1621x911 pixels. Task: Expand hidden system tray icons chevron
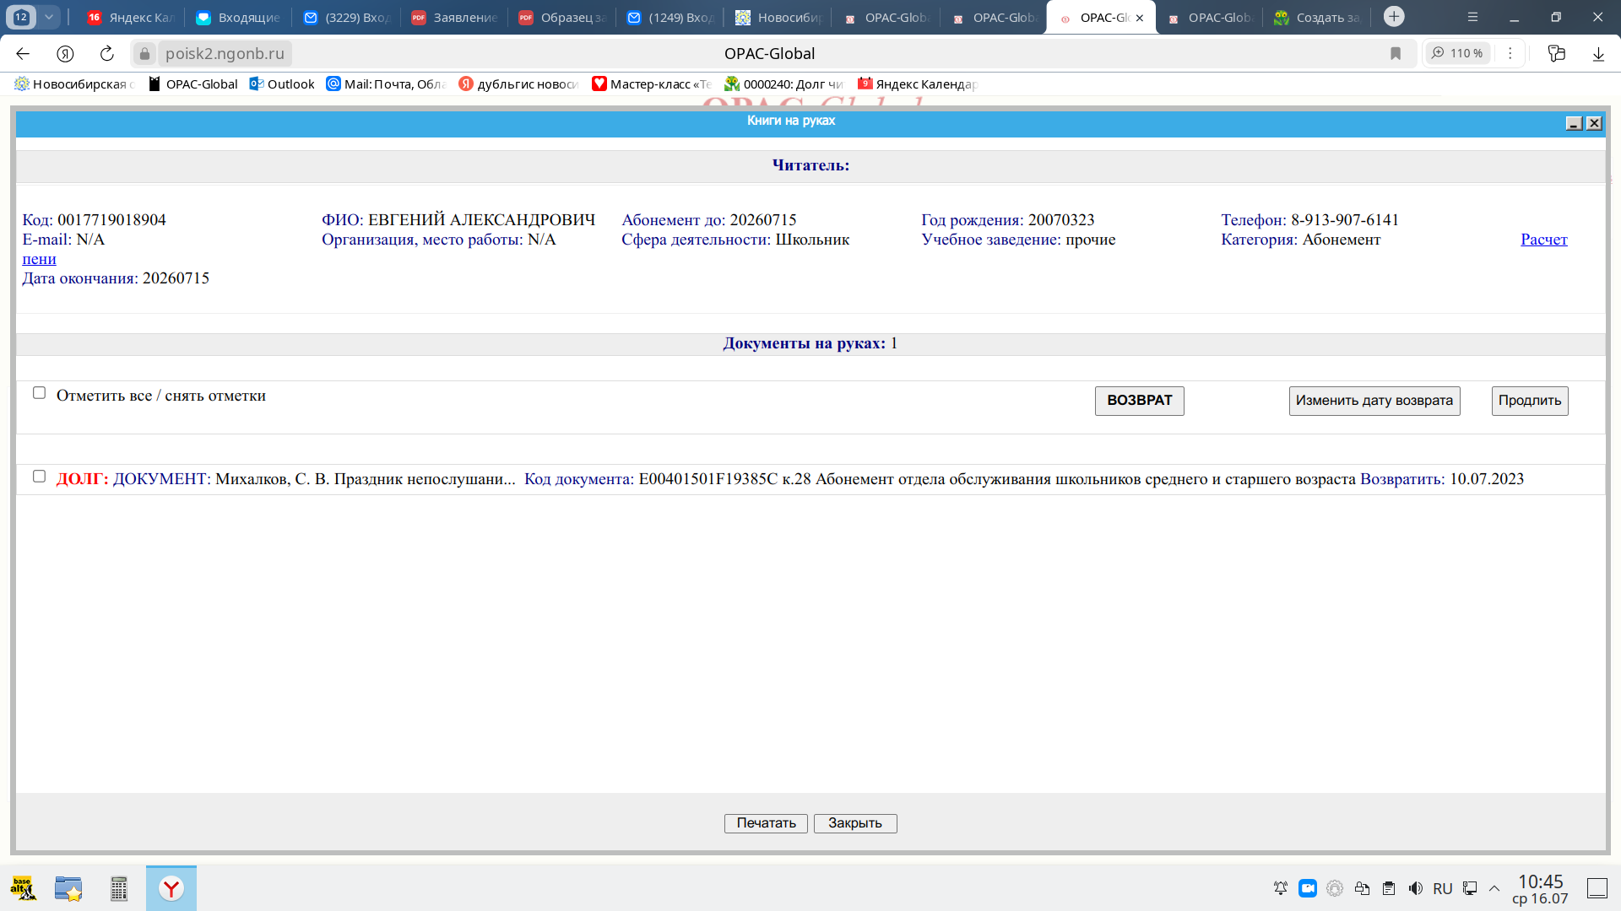click(1494, 888)
